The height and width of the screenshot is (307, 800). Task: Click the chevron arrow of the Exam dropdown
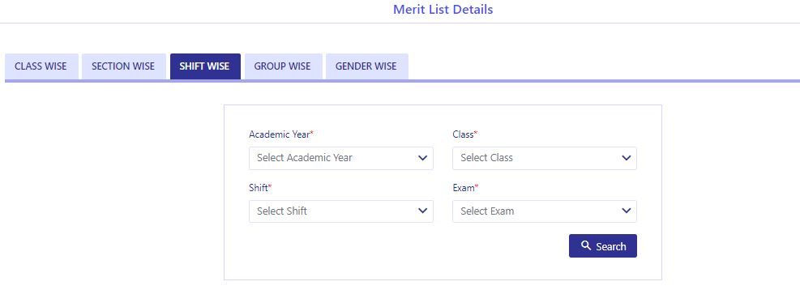coord(626,211)
